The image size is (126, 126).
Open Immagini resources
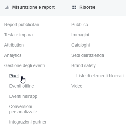pyautogui.click(x=80, y=35)
